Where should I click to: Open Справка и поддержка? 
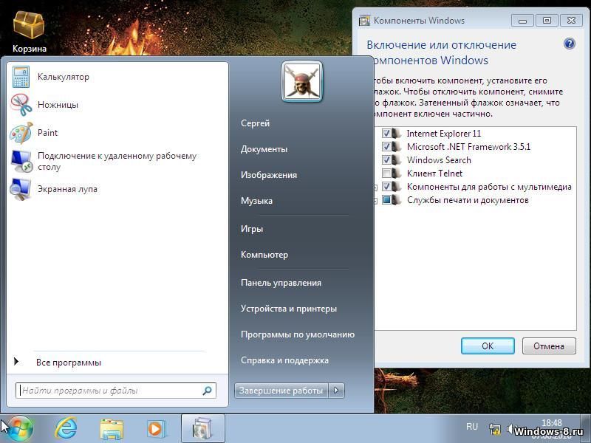click(284, 360)
